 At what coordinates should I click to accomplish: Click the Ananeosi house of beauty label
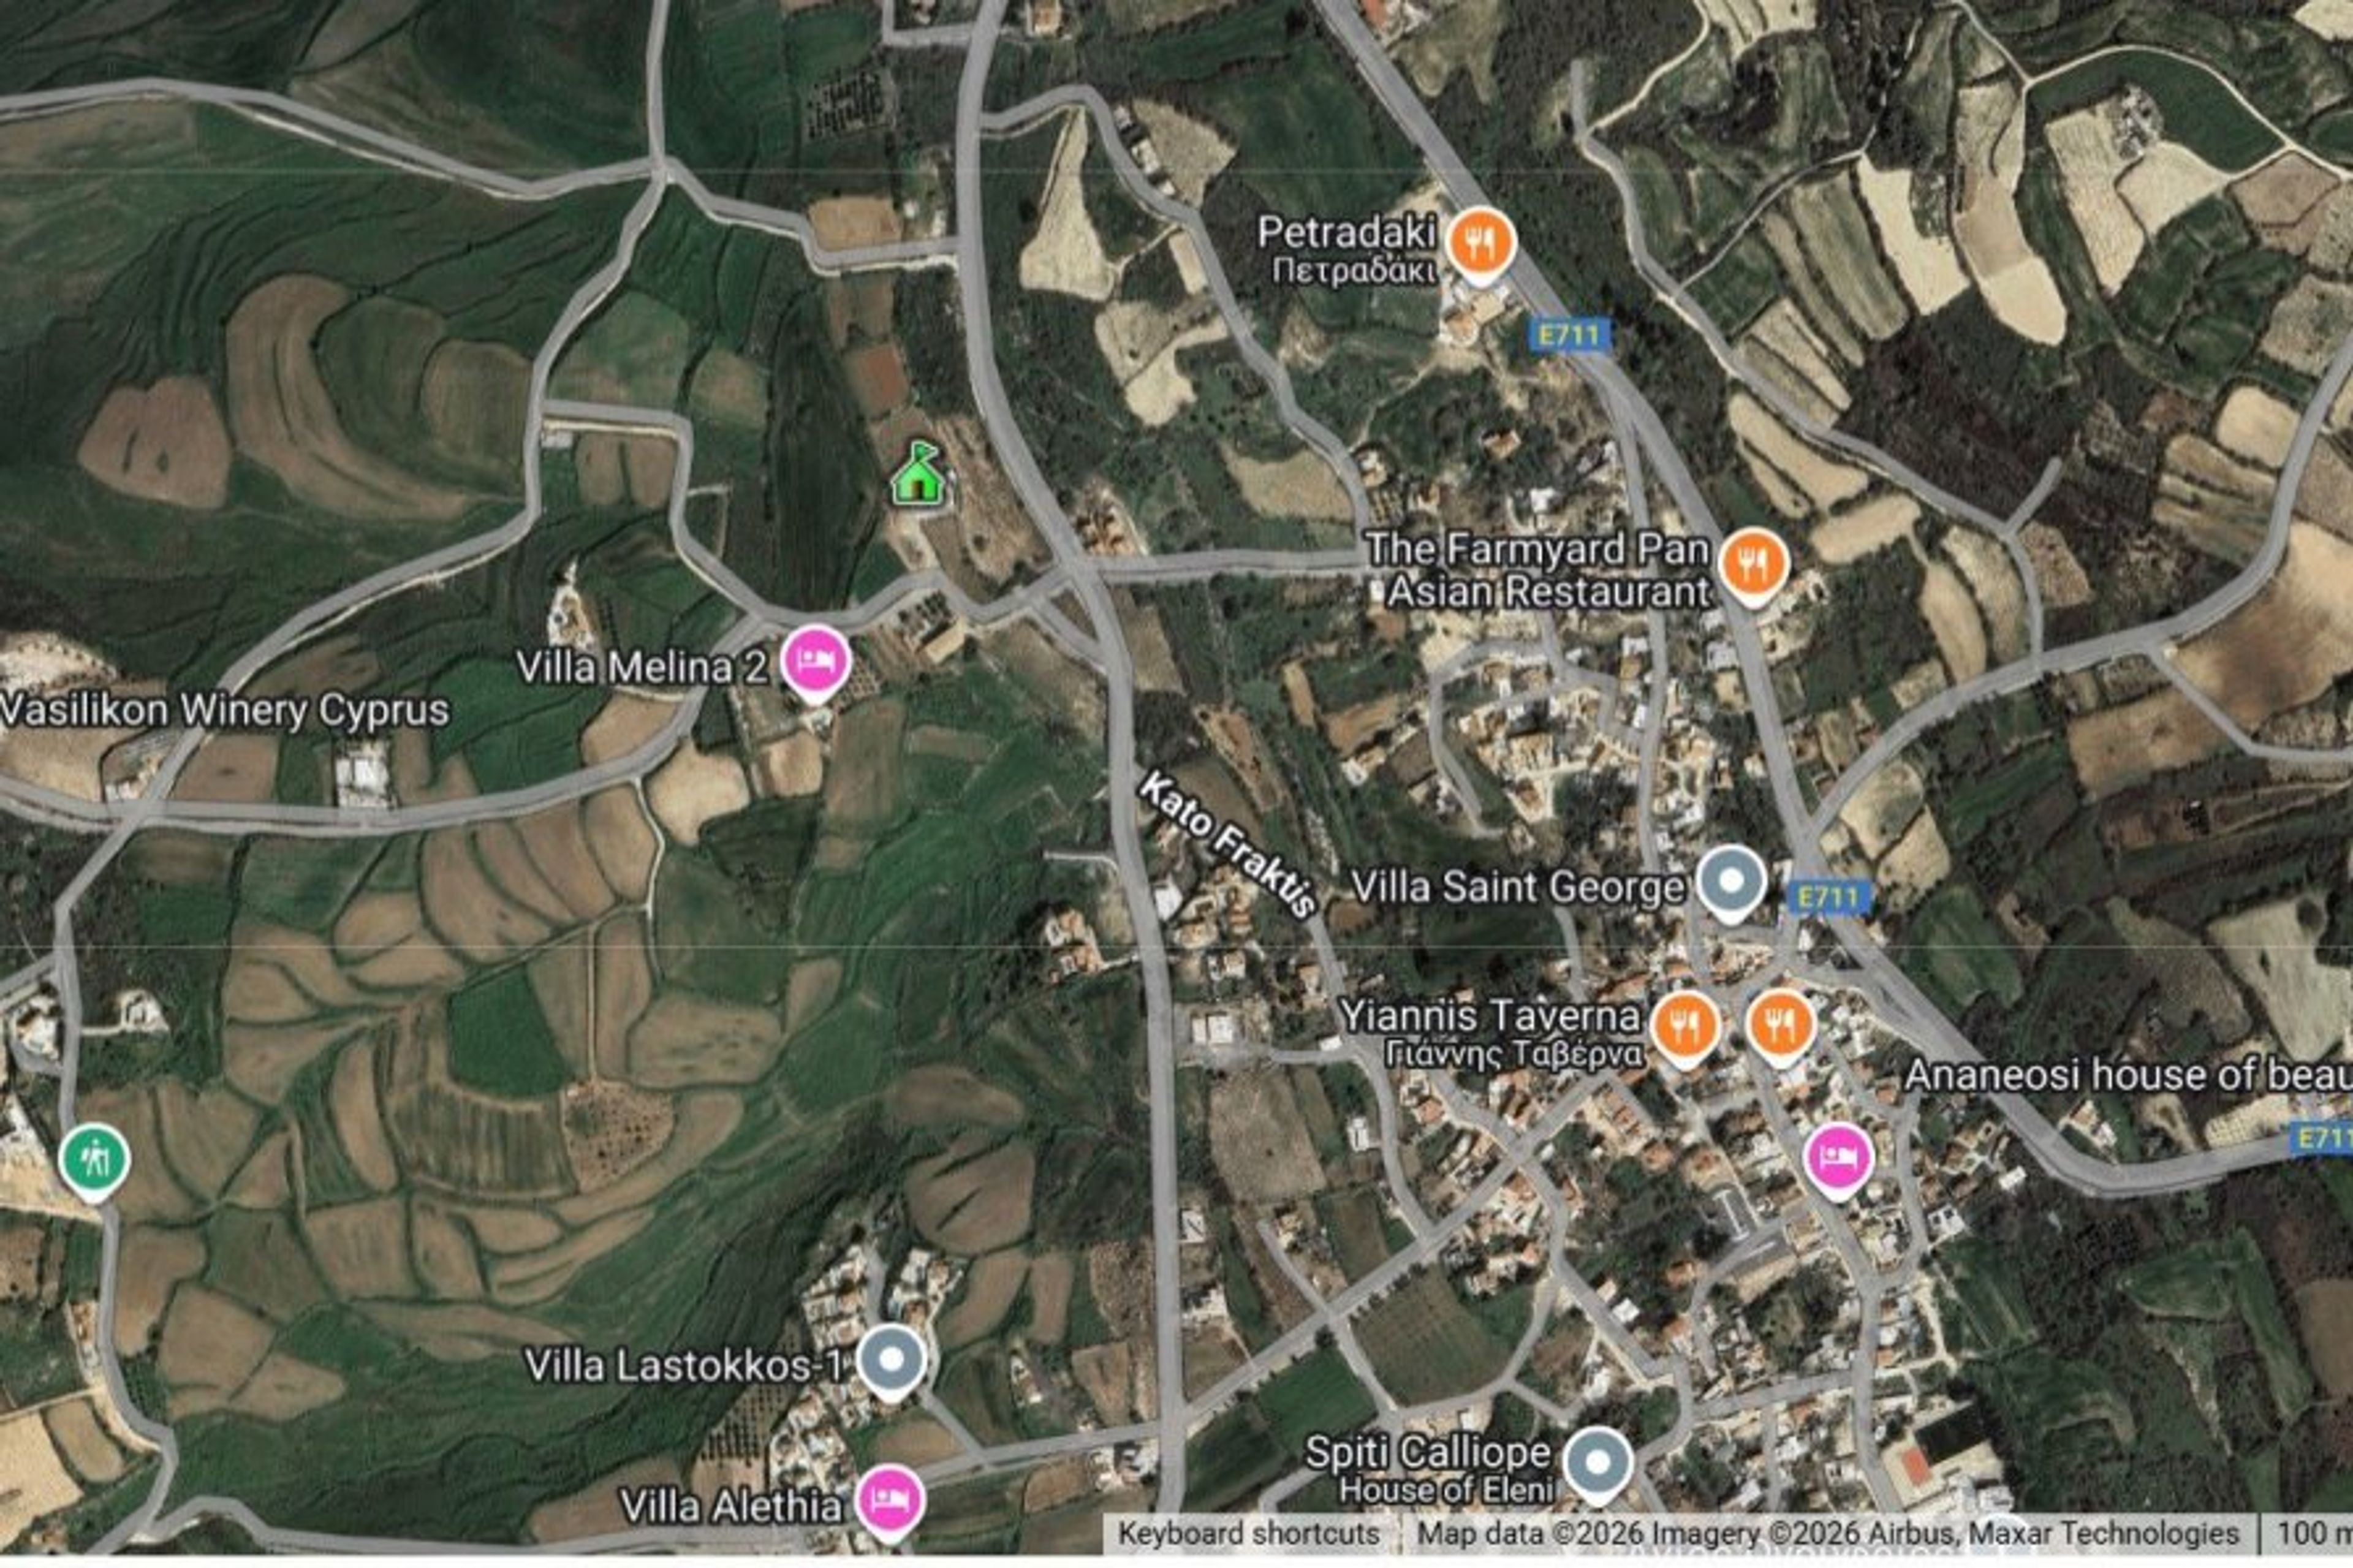pos(2128,1075)
